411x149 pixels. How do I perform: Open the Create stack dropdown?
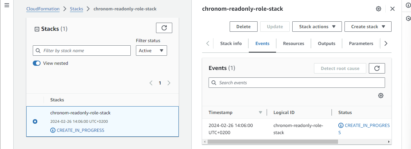point(368,27)
